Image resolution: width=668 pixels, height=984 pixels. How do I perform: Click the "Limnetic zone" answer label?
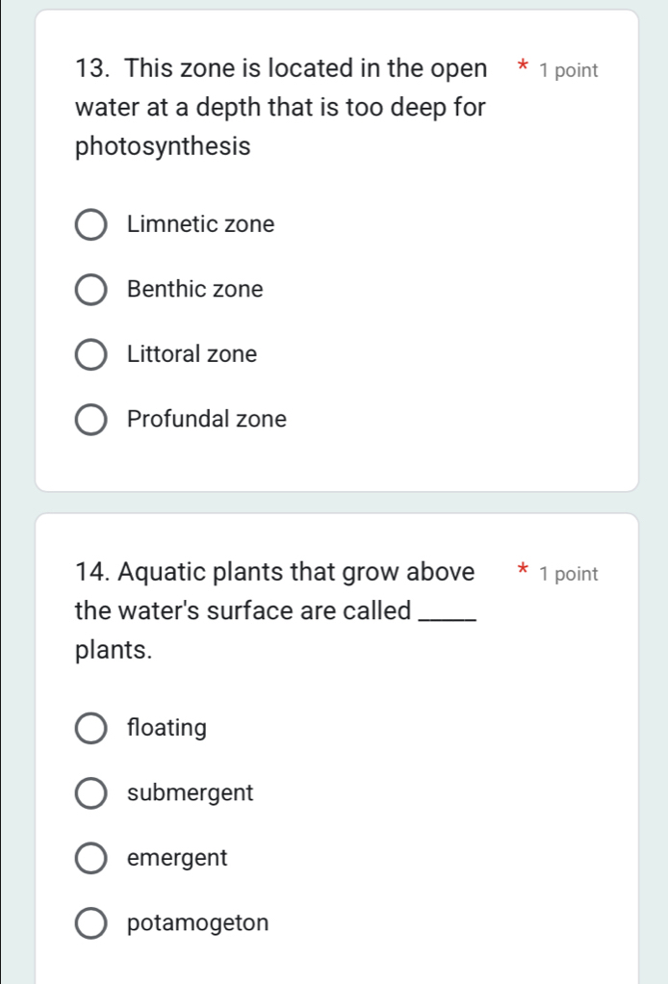point(200,225)
